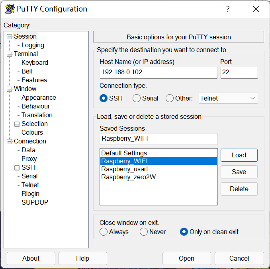270x269 pixels.
Task: Click the Port input field
Action: [239, 73]
